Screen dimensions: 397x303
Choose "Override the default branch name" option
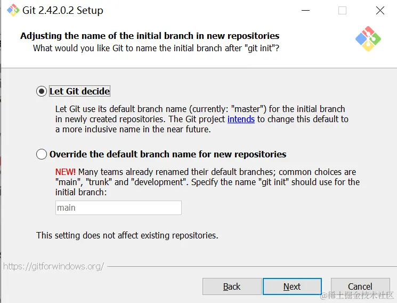tap(42, 155)
